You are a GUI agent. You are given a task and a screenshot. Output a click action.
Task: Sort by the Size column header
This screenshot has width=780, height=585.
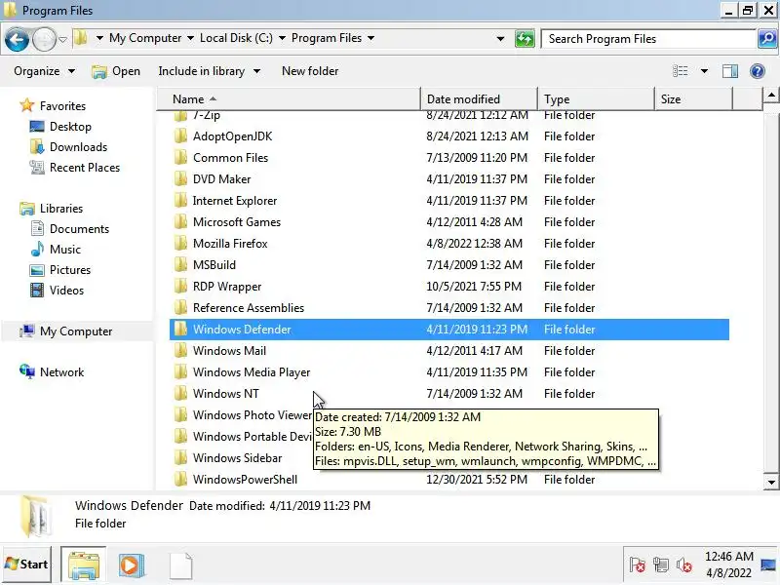pyautogui.click(x=693, y=99)
